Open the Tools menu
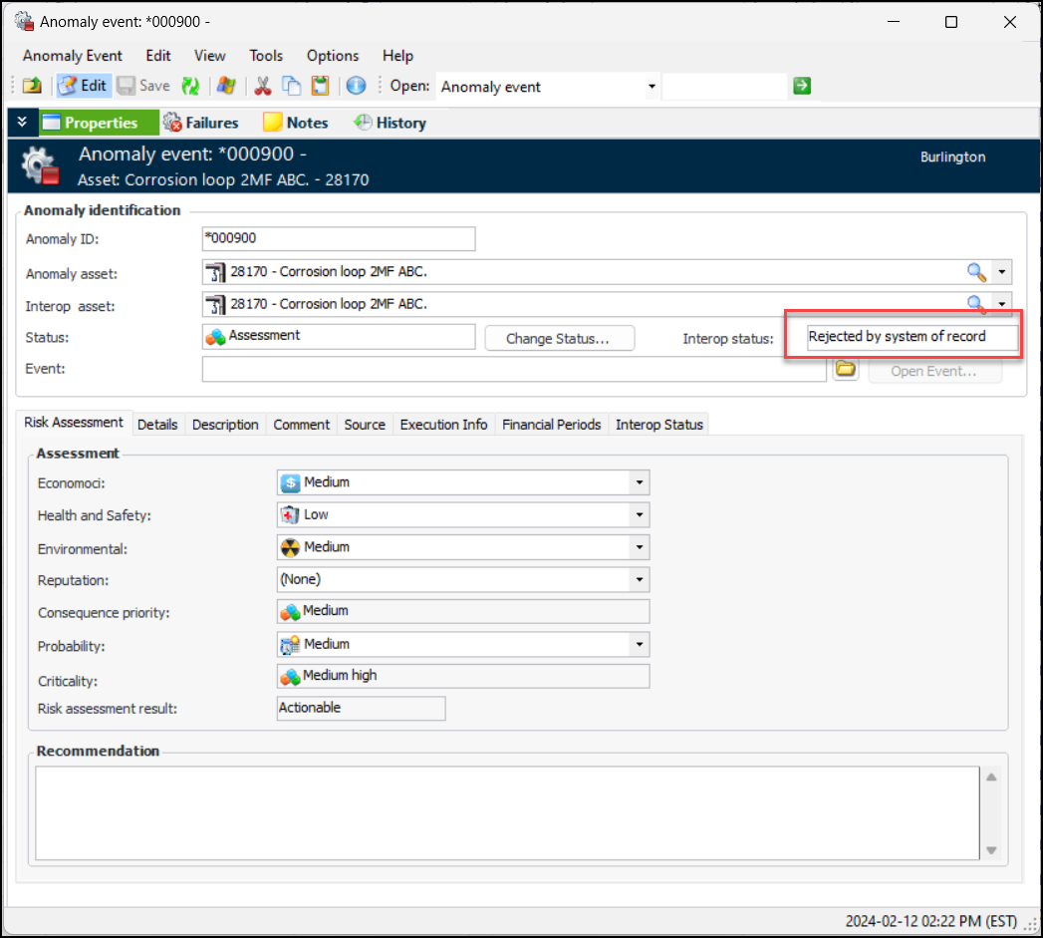This screenshot has width=1043, height=938. 266,56
